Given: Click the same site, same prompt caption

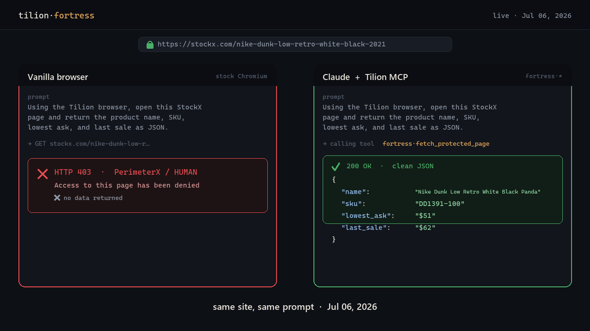Looking at the screenshot, I should (x=295, y=307).
